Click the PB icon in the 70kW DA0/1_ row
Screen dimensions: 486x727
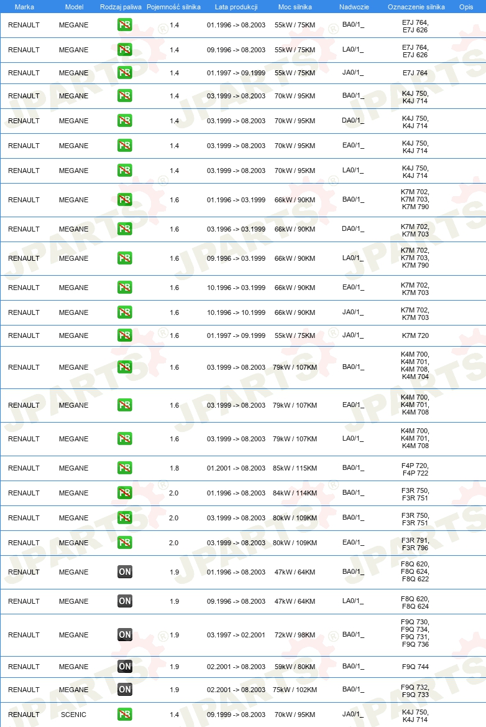click(x=124, y=121)
